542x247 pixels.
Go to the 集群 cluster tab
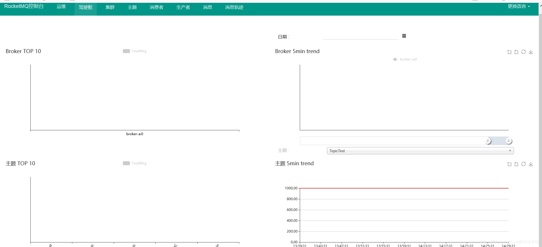(110, 7)
